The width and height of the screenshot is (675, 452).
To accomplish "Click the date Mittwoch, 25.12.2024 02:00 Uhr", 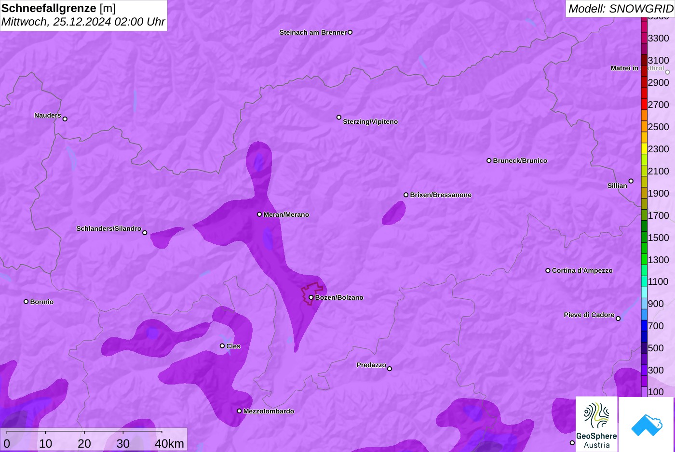I will click(83, 22).
